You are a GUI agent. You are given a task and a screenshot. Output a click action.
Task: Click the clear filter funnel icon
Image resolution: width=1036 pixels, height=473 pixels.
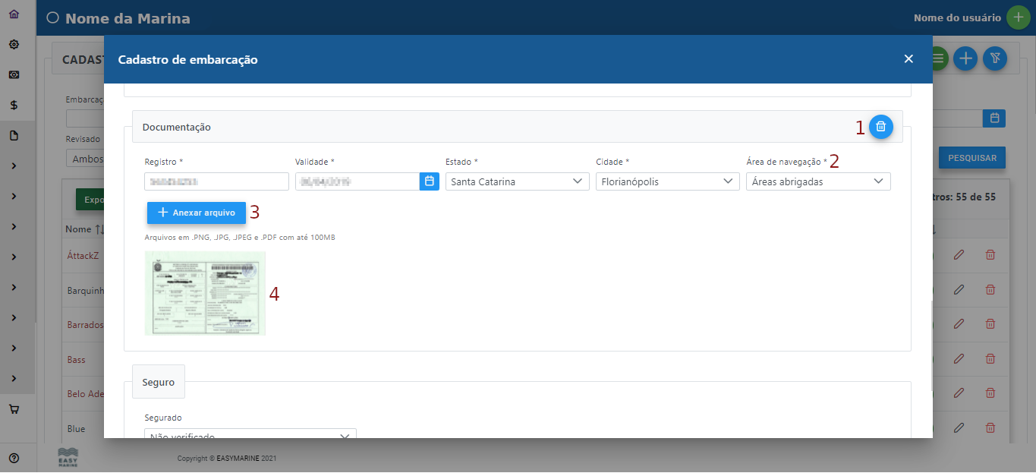click(x=994, y=58)
